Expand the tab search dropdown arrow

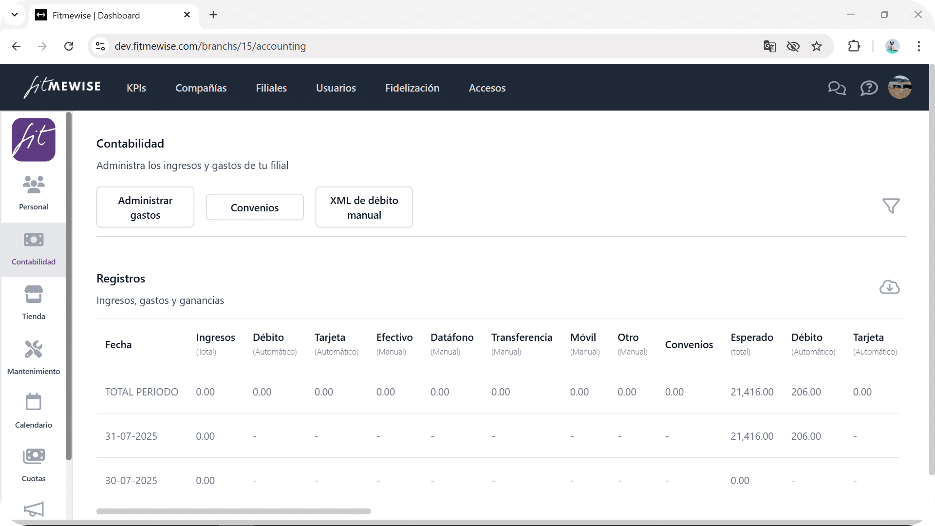pos(15,15)
